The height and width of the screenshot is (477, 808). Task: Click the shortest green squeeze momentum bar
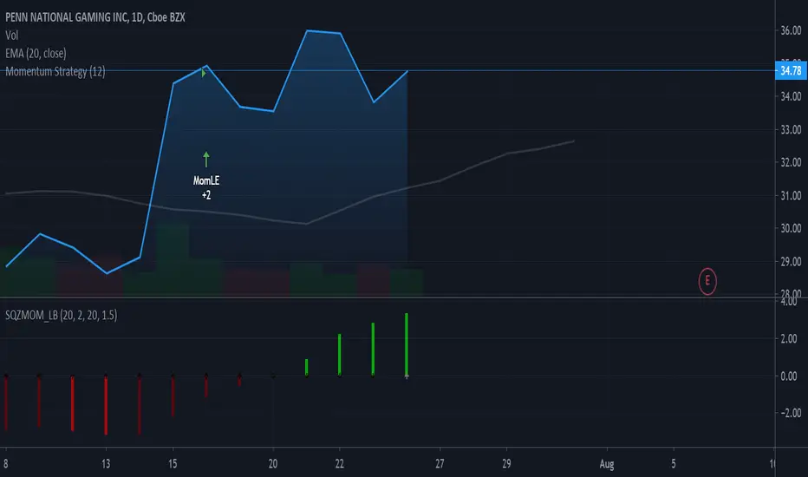pyautogui.click(x=307, y=367)
